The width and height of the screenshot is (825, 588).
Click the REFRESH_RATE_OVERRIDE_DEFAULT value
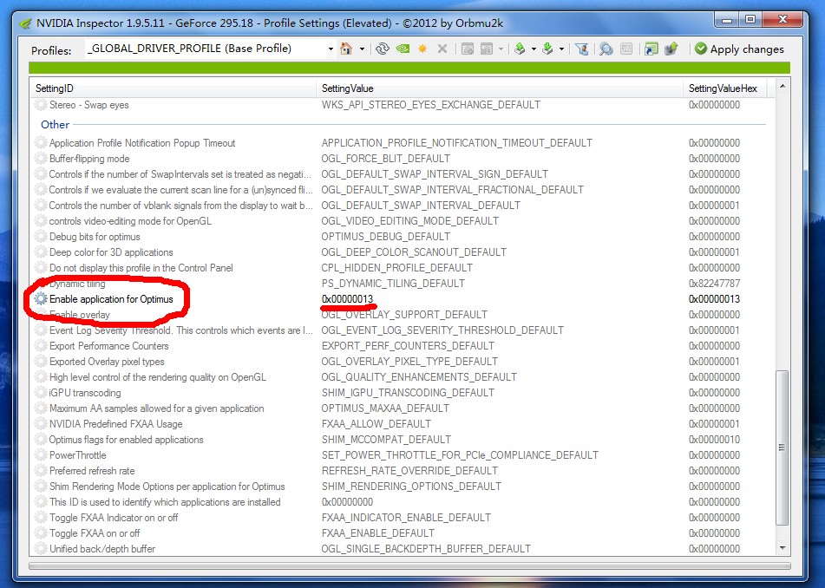[x=409, y=470]
